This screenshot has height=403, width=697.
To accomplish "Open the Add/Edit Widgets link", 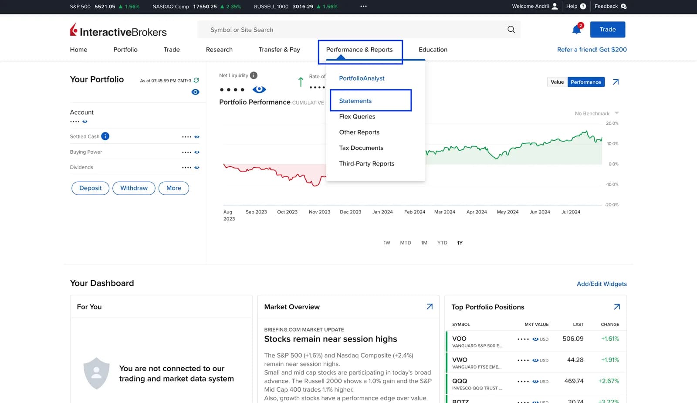I will [602, 284].
